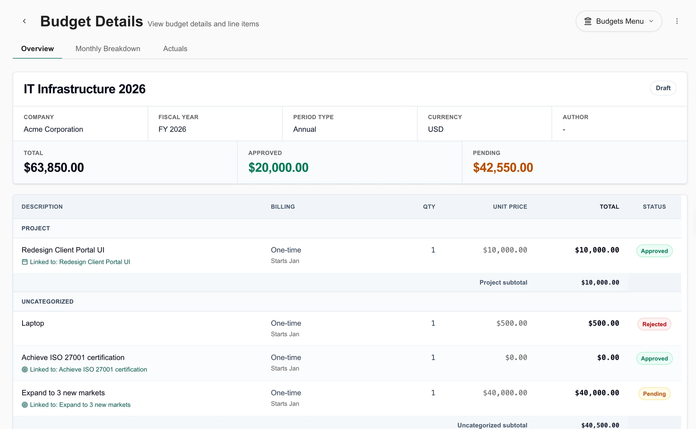Click the Rejected badge on Laptop row
Image resolution: width=696 pixels, height=429 pixels.
pyautogui.click(x=654, y=324)
